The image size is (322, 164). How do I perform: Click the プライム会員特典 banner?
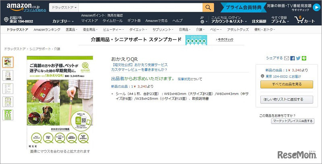(244, 8)
